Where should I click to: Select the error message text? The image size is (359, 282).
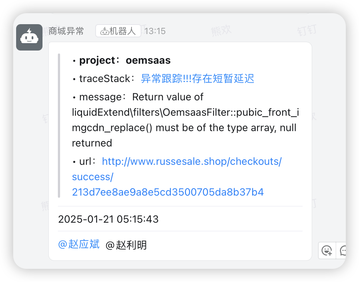(x=183, y=120)
